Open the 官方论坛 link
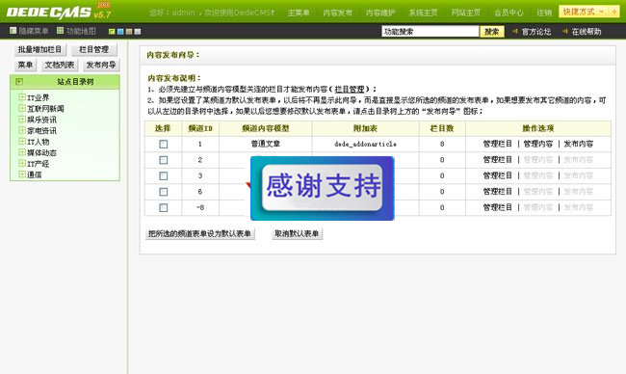 (x=536, y=32)
